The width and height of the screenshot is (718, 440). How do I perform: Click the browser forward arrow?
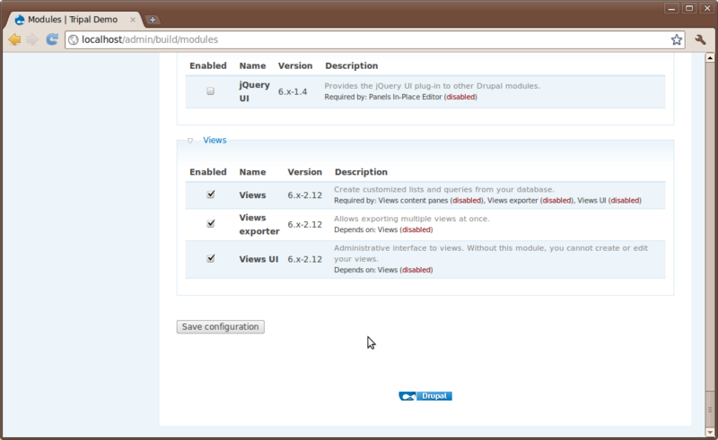(x=32, y=39)
